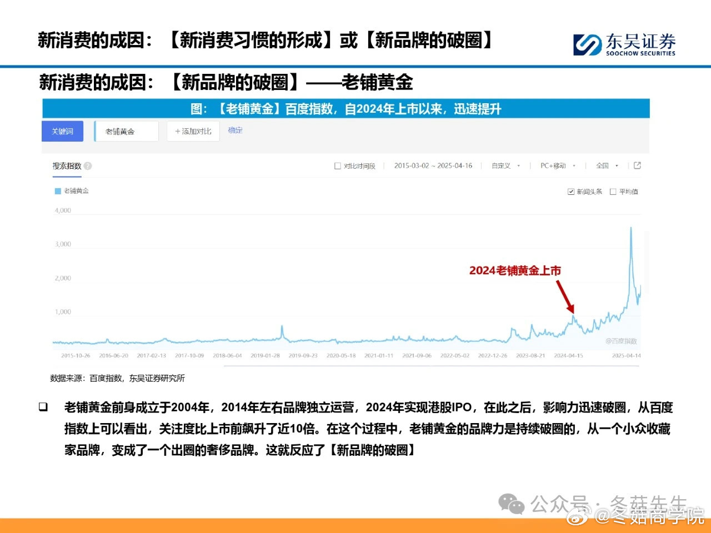Click the 1,000 y-axis value

pos(63,312)
